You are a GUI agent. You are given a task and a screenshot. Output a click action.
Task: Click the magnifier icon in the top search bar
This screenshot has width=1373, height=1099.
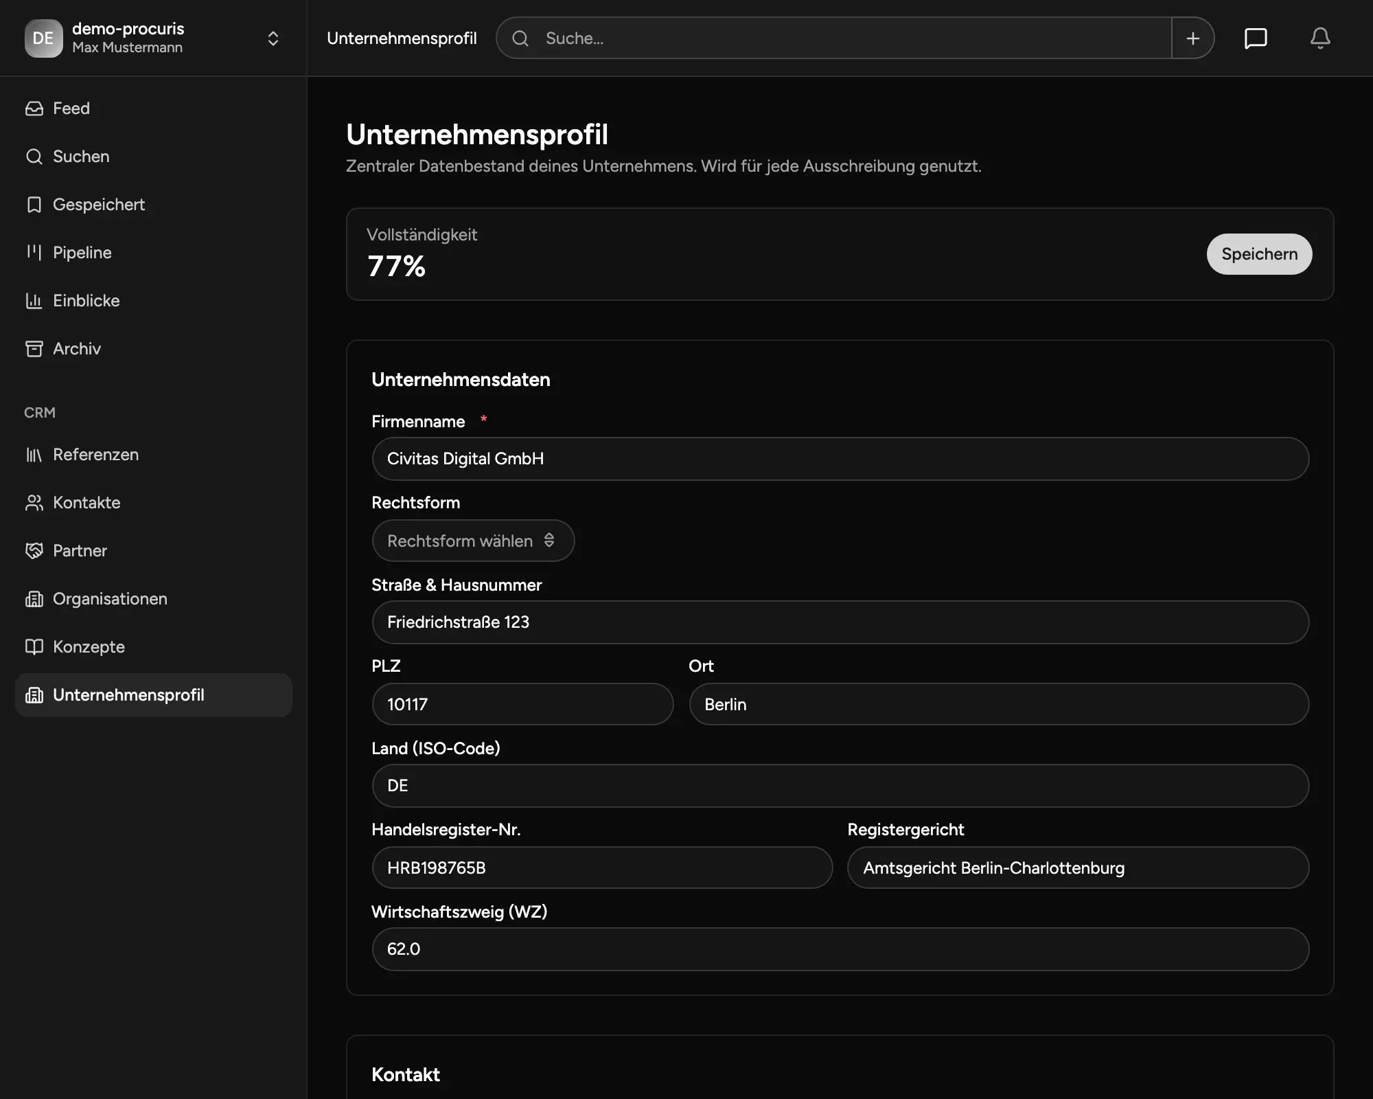click(520, 38)
